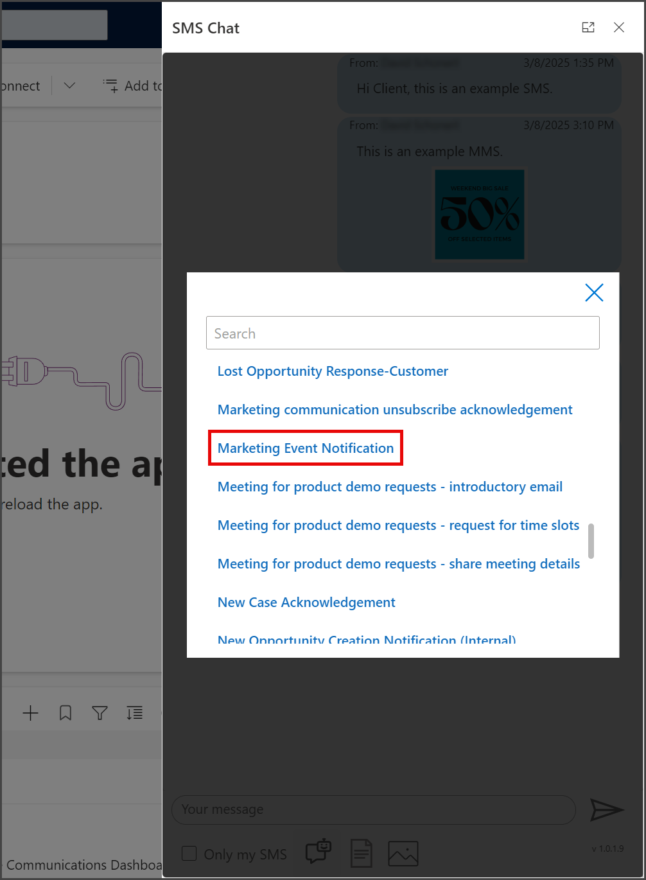Image resolution: width=646 pixels, height=880 pixels.
Task: Close the template picker with the X
Action: point(594,293)
